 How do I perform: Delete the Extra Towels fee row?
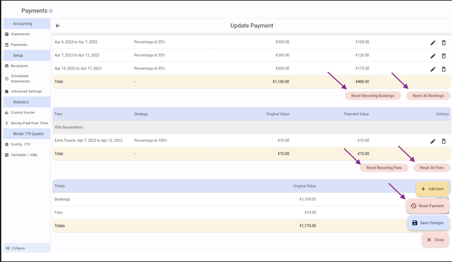pyautogui.click(x=443, y=141)
